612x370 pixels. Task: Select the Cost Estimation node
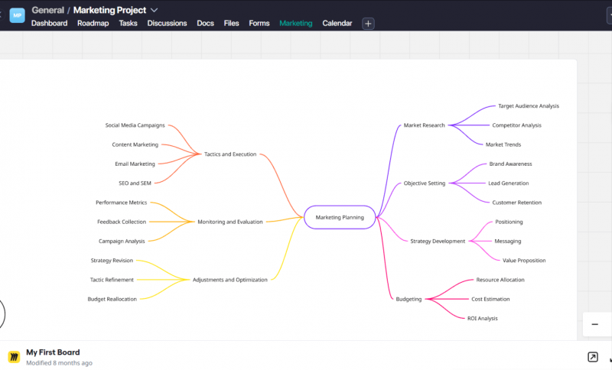pyautogui.click(x=490, y=299)
